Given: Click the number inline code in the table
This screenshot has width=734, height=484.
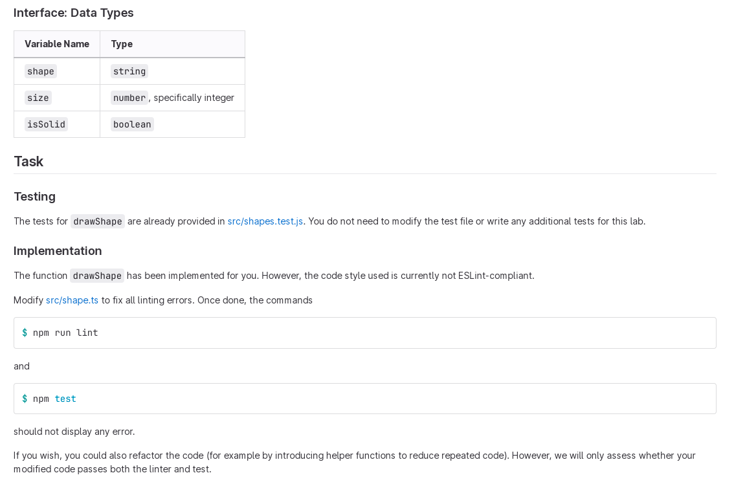Looking at the screenshot, I should 129,98.
